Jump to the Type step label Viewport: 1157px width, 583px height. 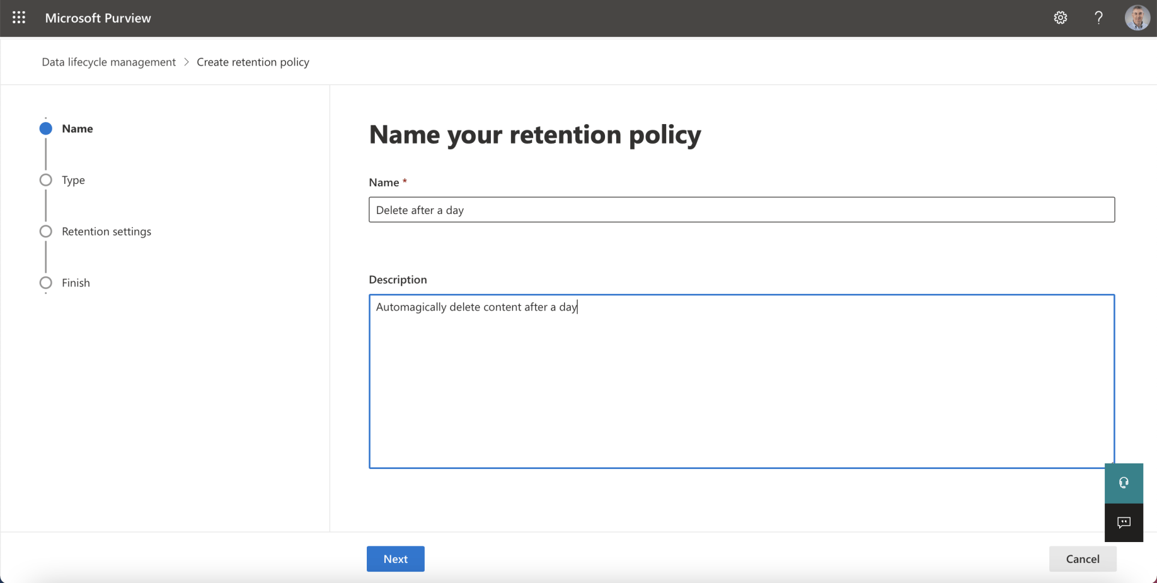[x=73, y=180]
